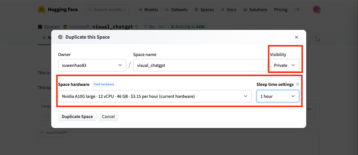
Task: Expand the Space hardware selection dropdown
Action: click(155, 96)
